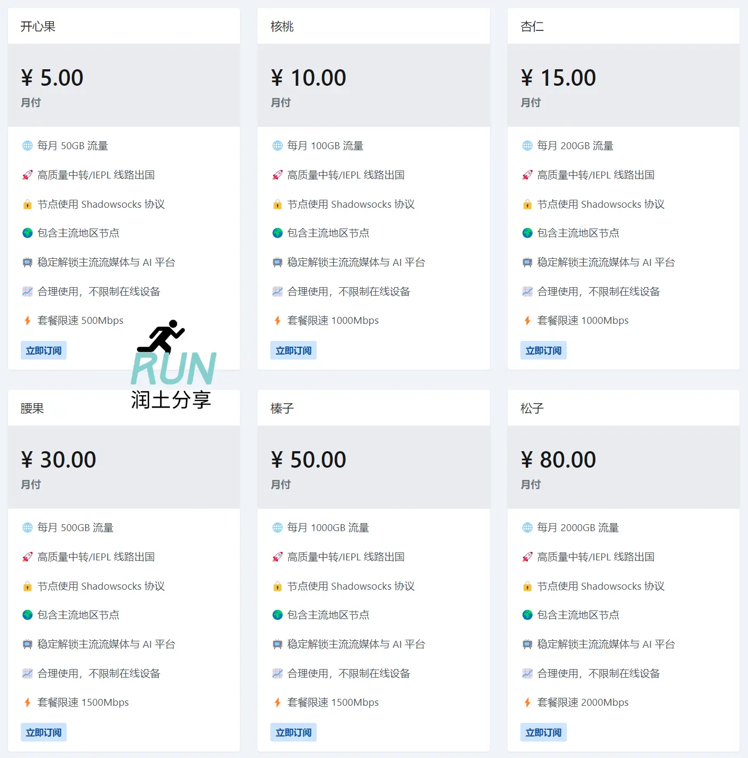Click the RUN runner watermark logo

click(x=161, y=337)
